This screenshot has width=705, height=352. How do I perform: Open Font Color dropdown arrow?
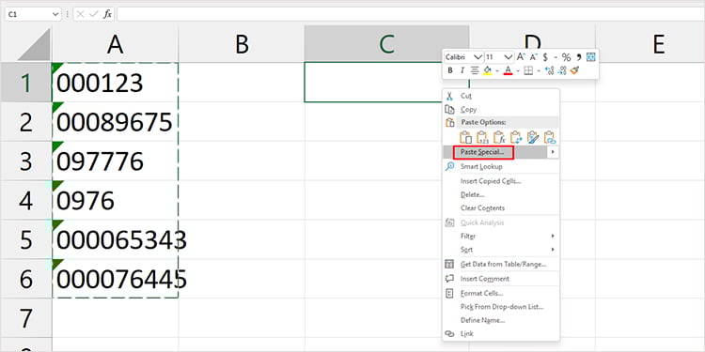pyautogui.click(x=518, y=71)
